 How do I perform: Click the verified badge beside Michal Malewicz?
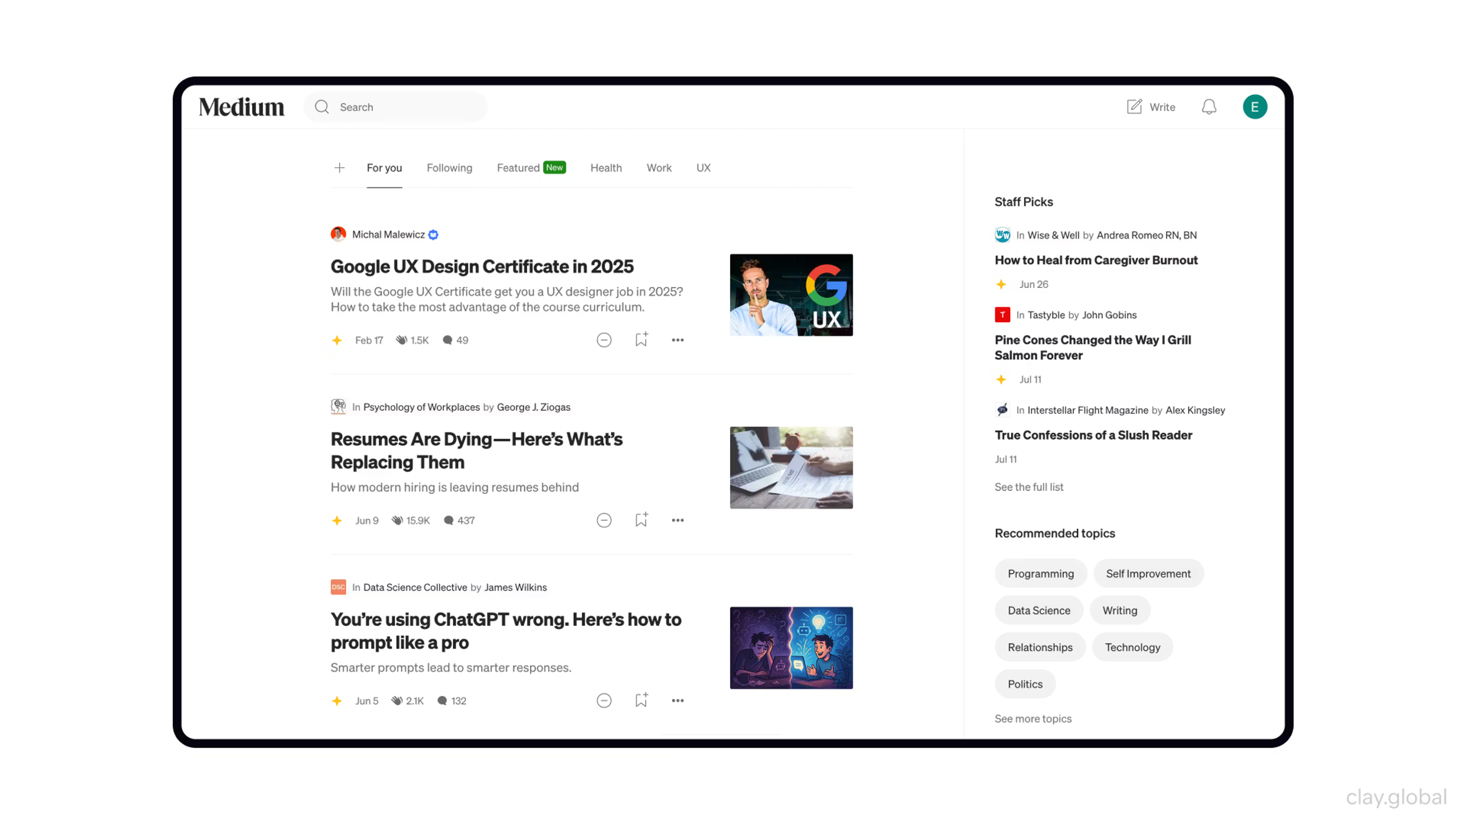[x=434, y=235]
